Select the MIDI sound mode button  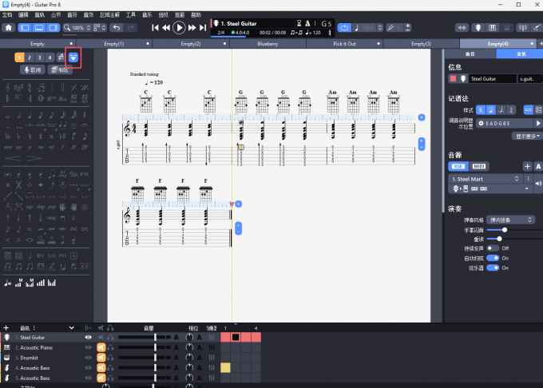click(480, 166)
